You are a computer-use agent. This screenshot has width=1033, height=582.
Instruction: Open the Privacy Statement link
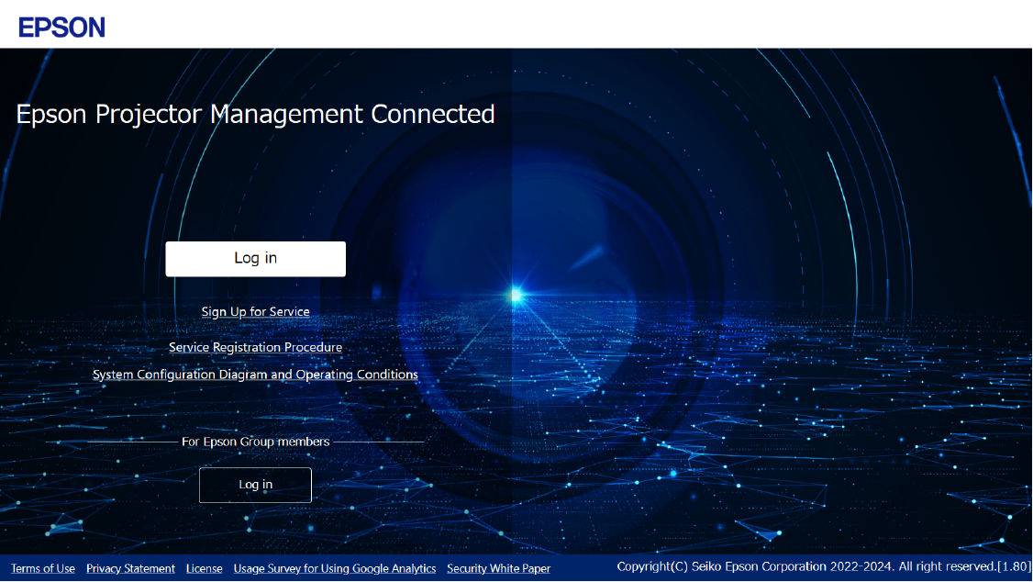130,568
